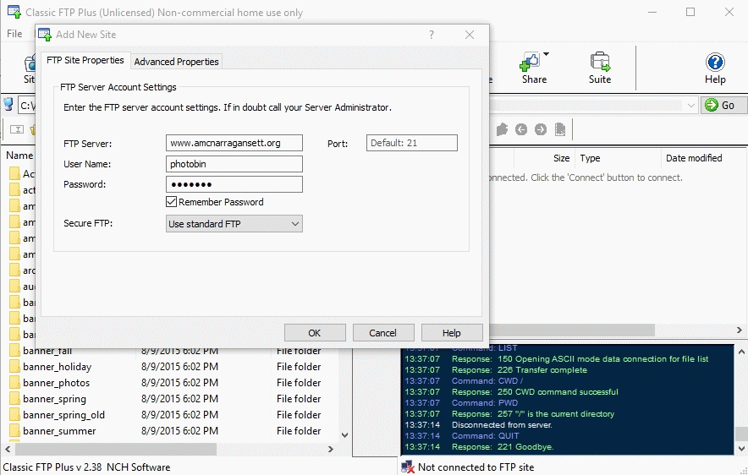Image resolution: width=748 pixels, height=475 pixels.
Task: Open Help from the main toolbar
Action: [715, 67]
